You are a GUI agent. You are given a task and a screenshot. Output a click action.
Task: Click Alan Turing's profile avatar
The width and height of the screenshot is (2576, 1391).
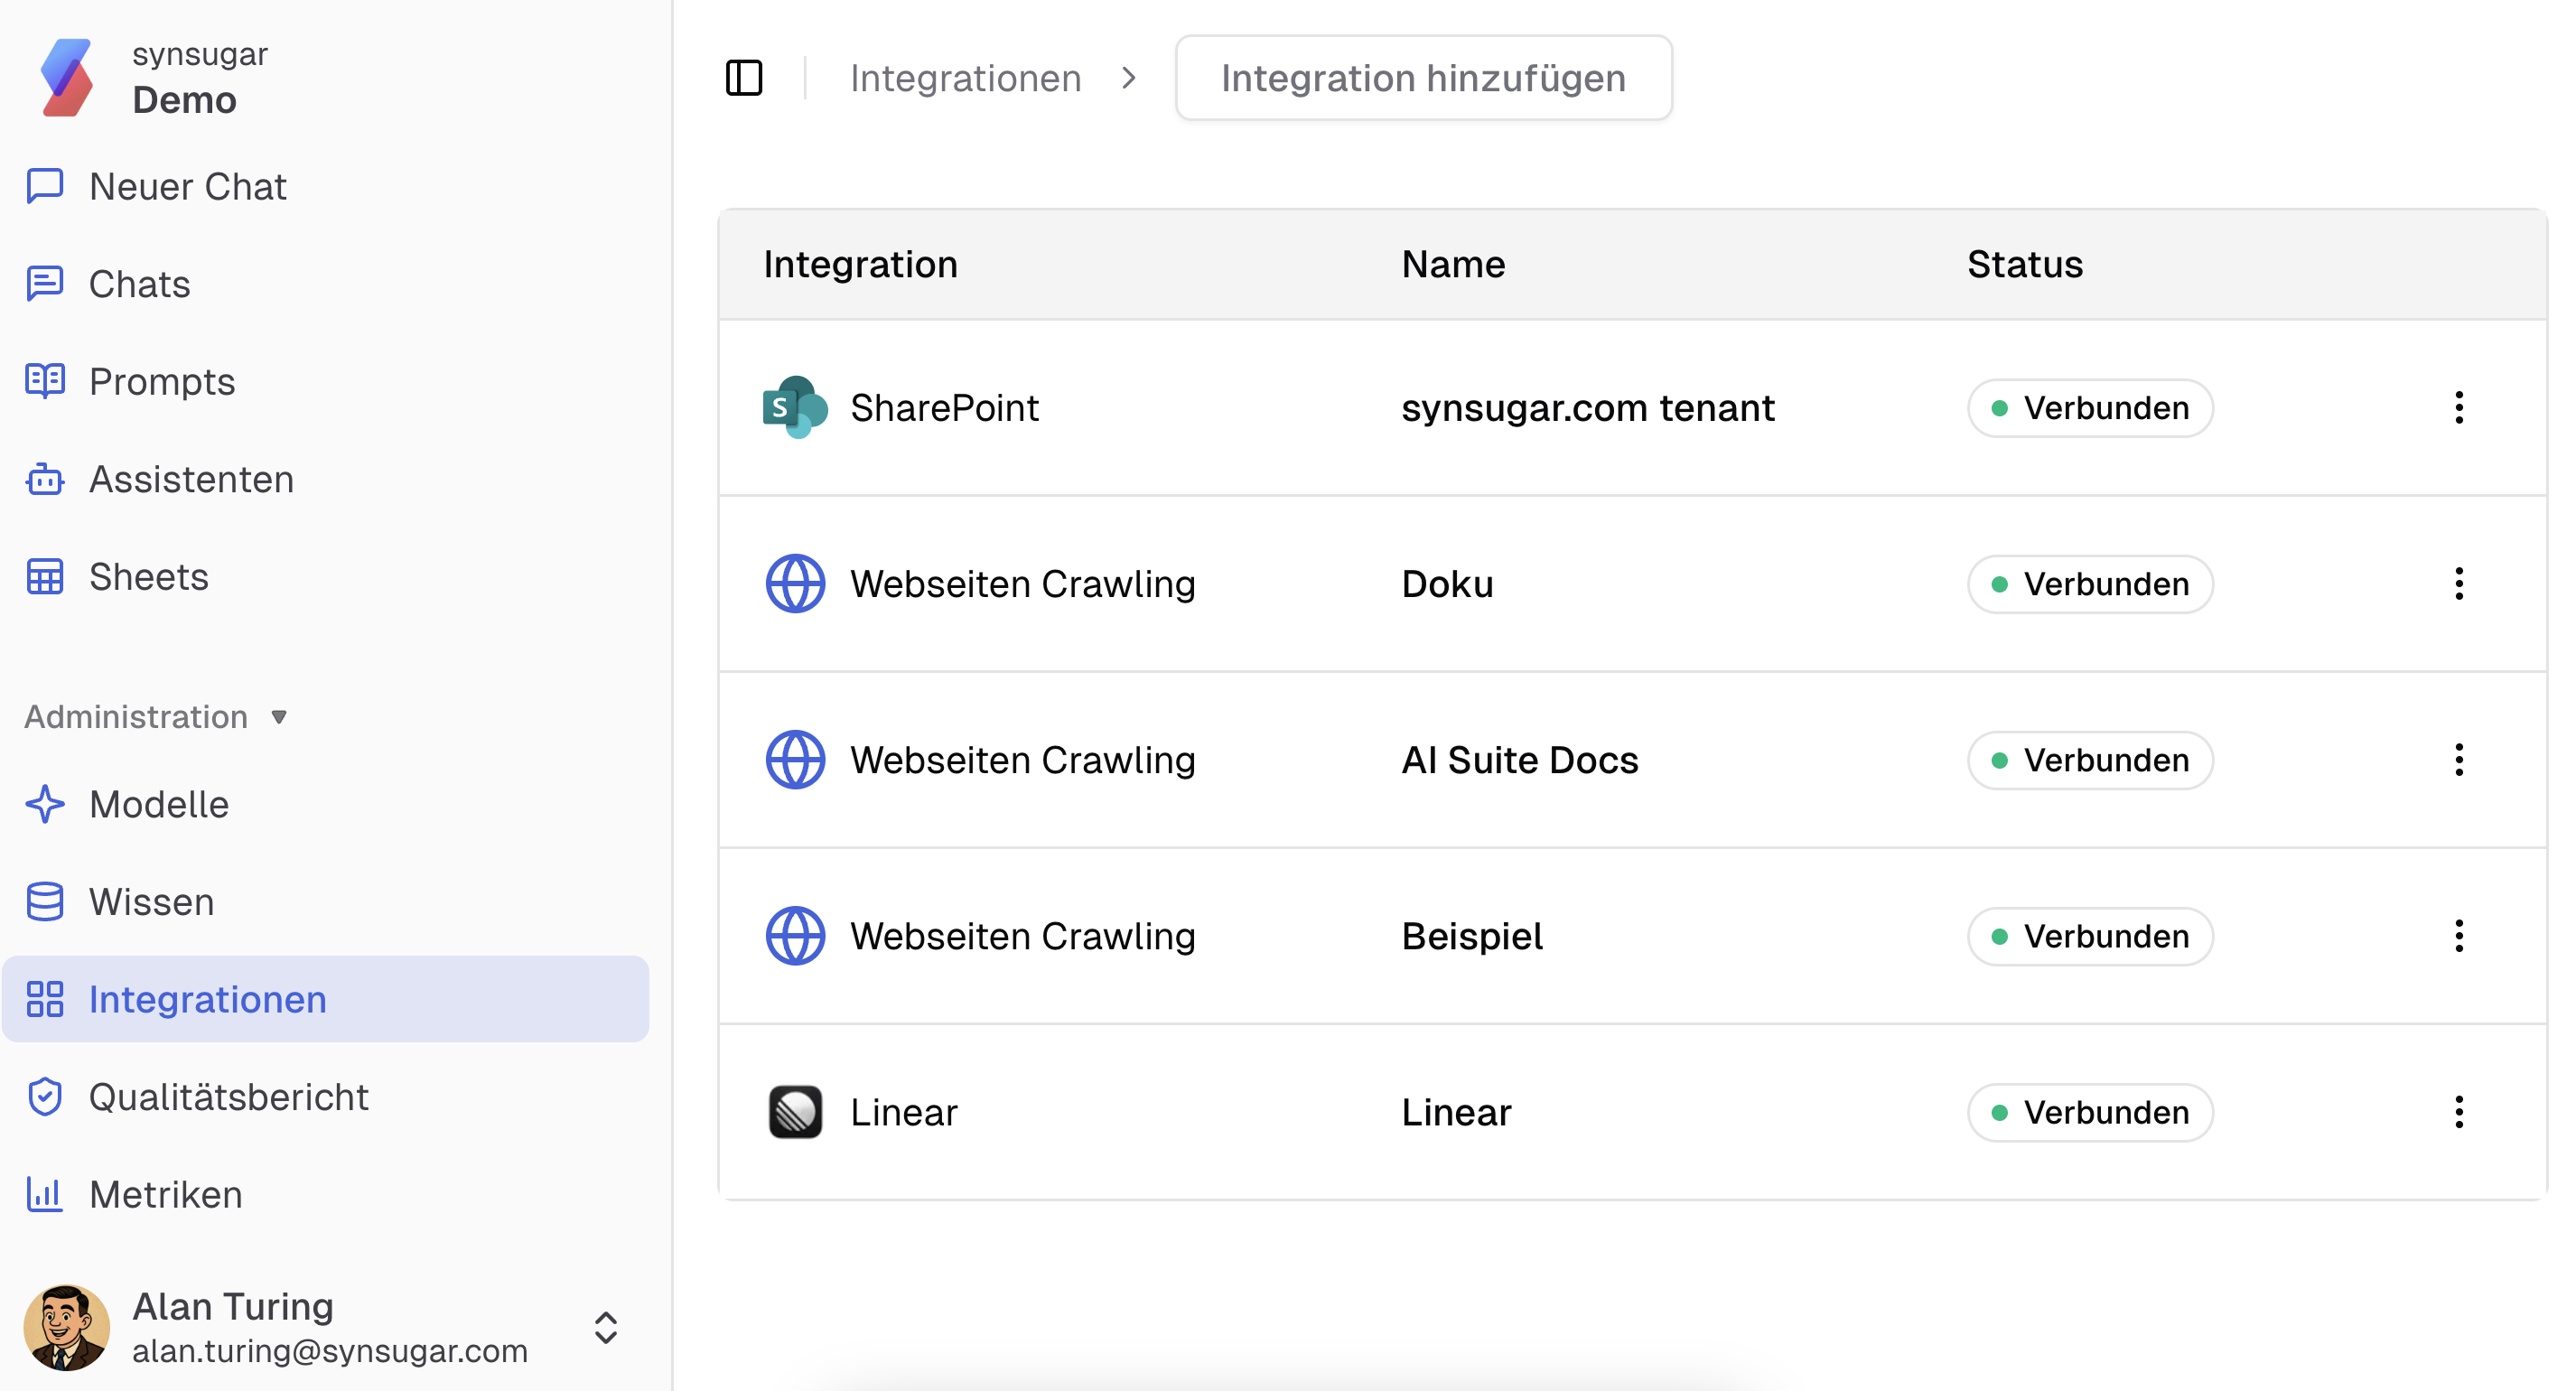[68, 1327]
